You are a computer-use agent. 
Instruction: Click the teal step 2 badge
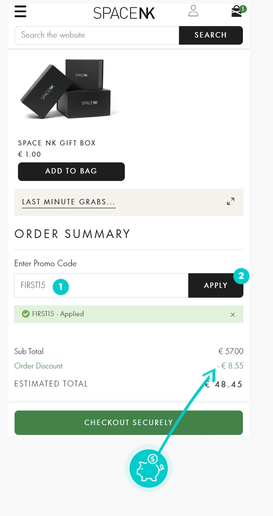[x=241, y=276]
